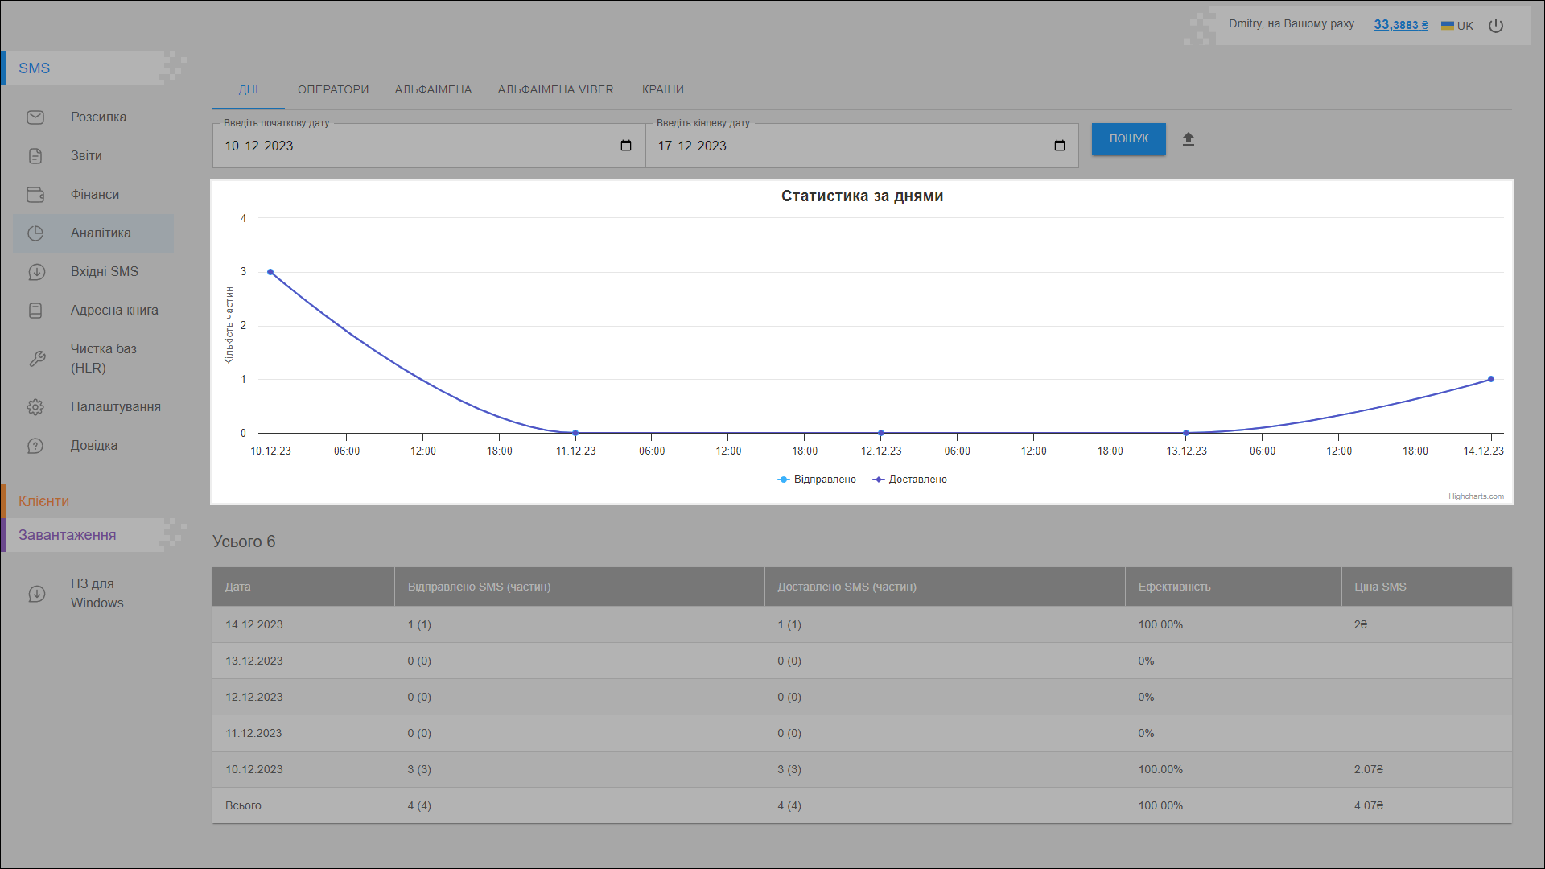Toggle the Доставлено series in chart legend
Viewport: 1545px width, 869px height.
[910, 480]
